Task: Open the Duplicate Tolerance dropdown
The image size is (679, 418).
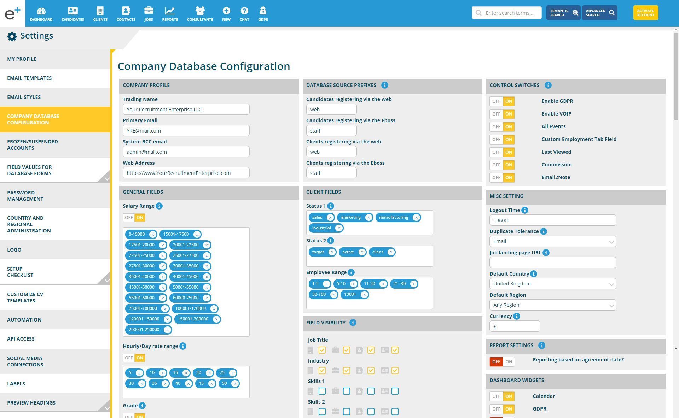Action: click(x=552, y=242)
